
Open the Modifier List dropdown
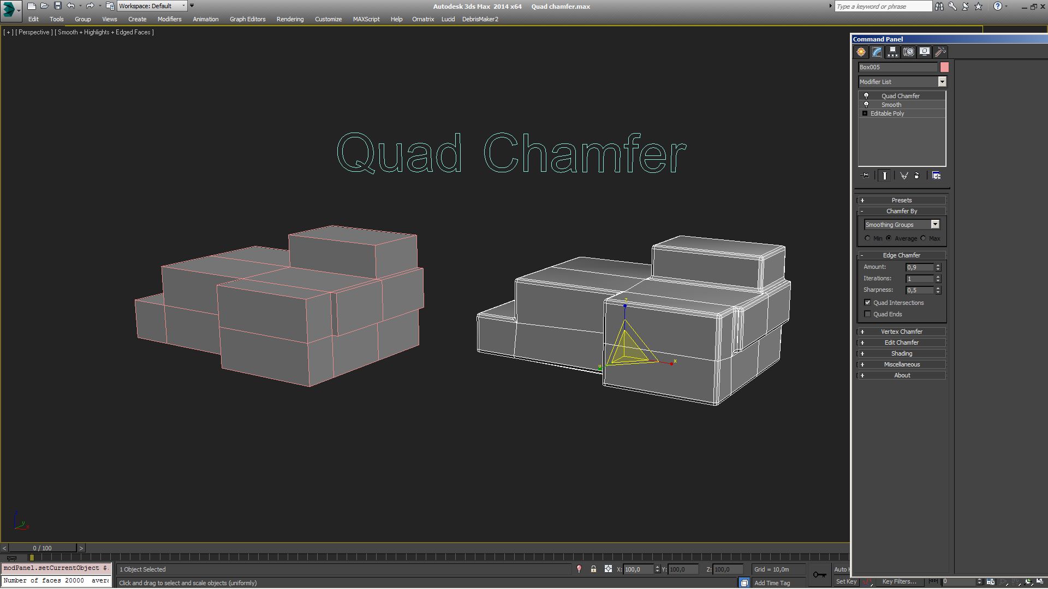[942, 82]
